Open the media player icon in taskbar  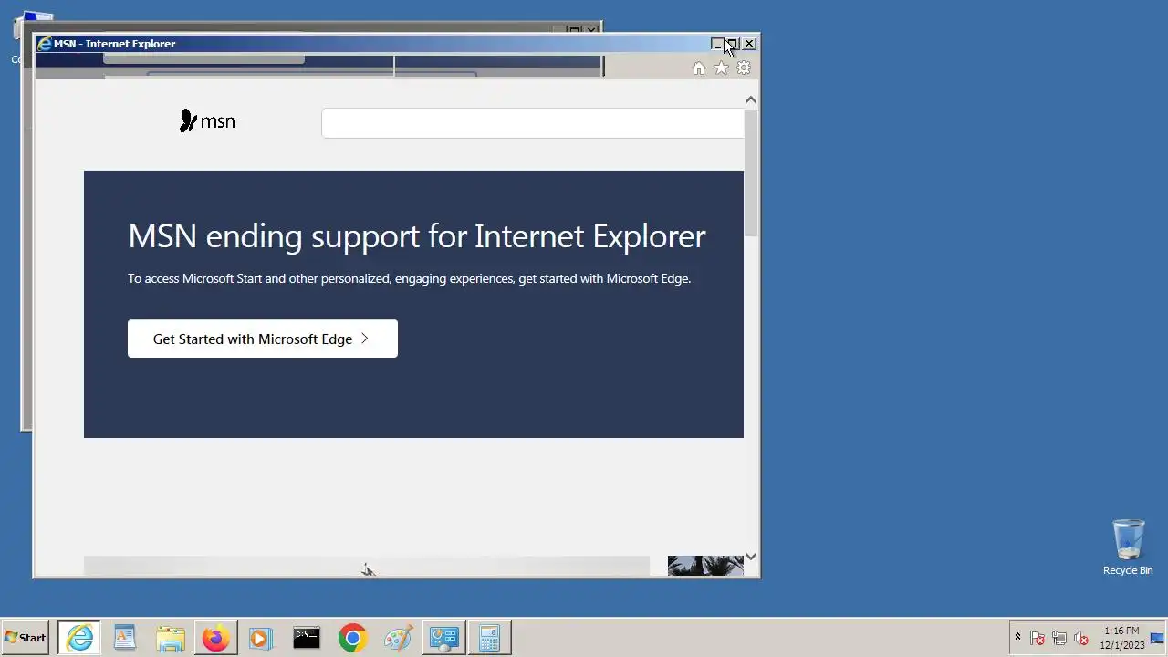click(261, 638)
